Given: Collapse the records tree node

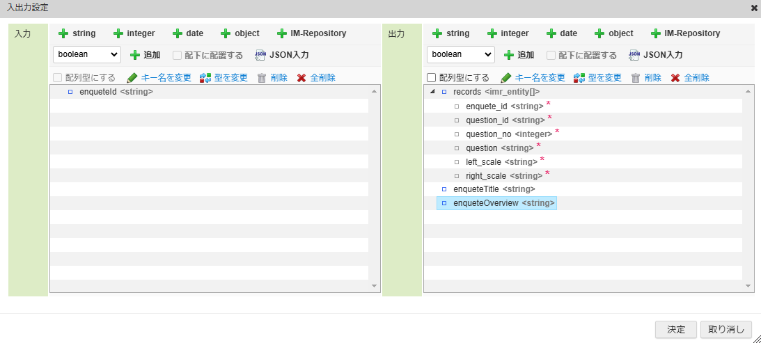Looking at the screenshot, I should pyautogui.click(x=432, y=92).
